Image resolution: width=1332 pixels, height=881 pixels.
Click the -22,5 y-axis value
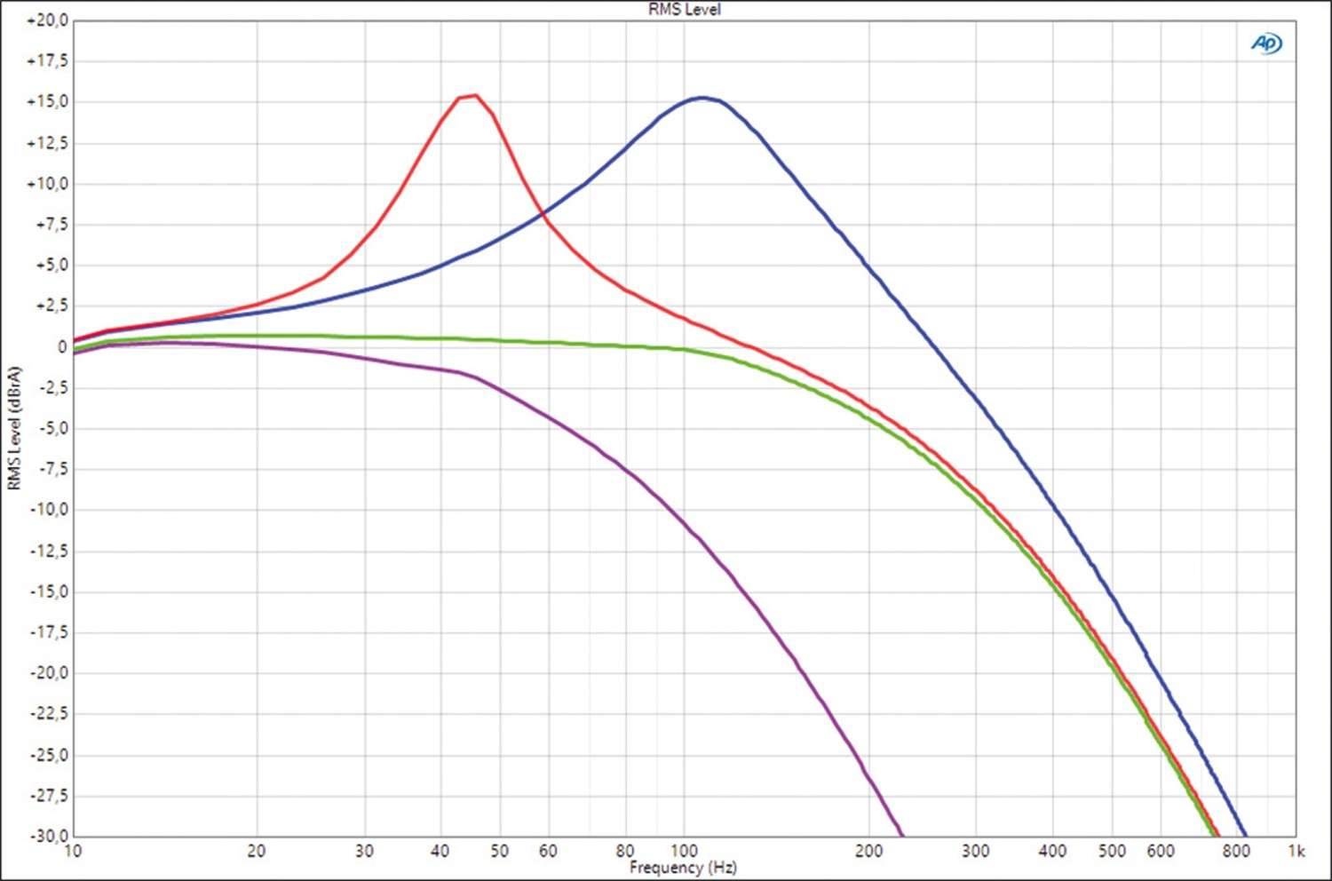48,714
